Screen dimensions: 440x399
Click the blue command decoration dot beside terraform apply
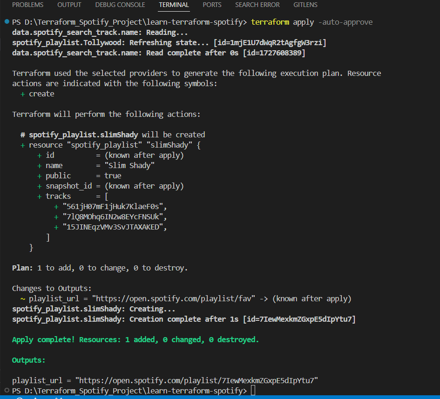tap(7, 21)
